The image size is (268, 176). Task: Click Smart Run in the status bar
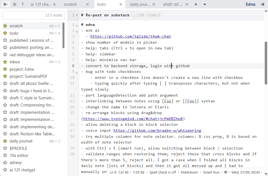[211, 172]
